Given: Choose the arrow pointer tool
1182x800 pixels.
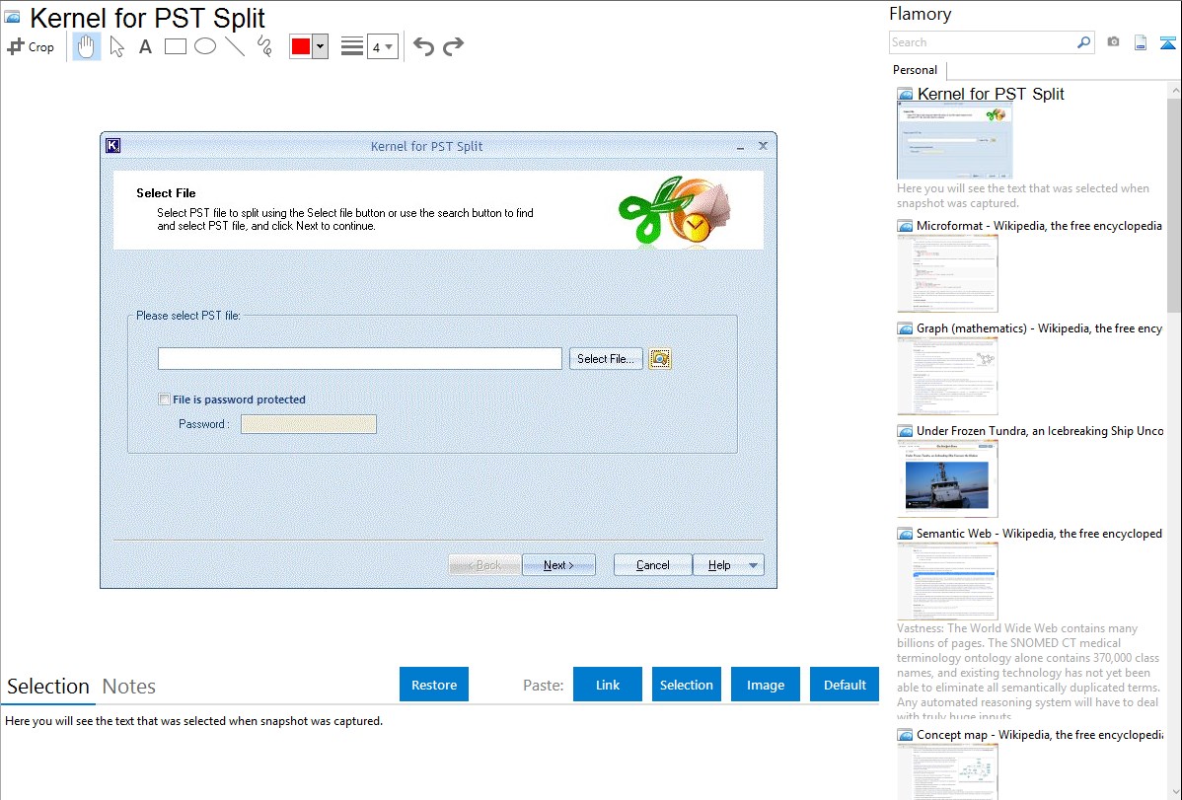Looking at the screenshot, I should click(x=116, y=46).
